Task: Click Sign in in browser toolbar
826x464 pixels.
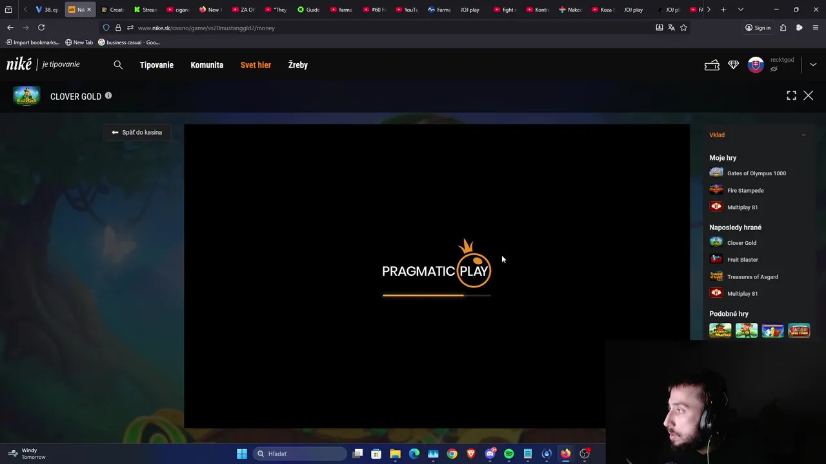Action: click(758, 28)
